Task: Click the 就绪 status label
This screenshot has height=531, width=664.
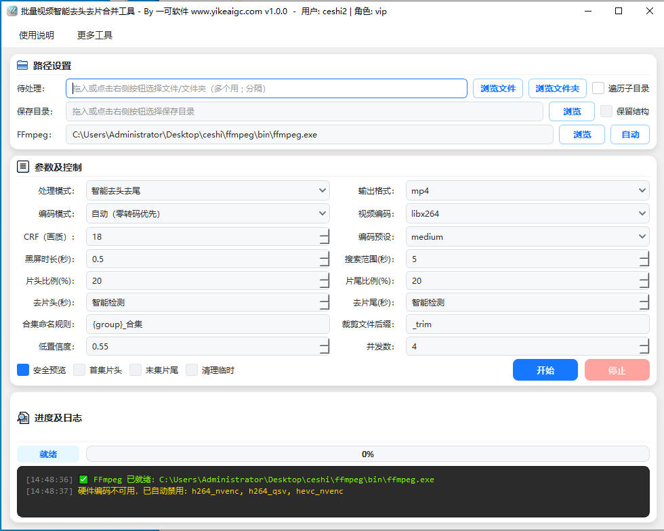Action: pos(48,454)
